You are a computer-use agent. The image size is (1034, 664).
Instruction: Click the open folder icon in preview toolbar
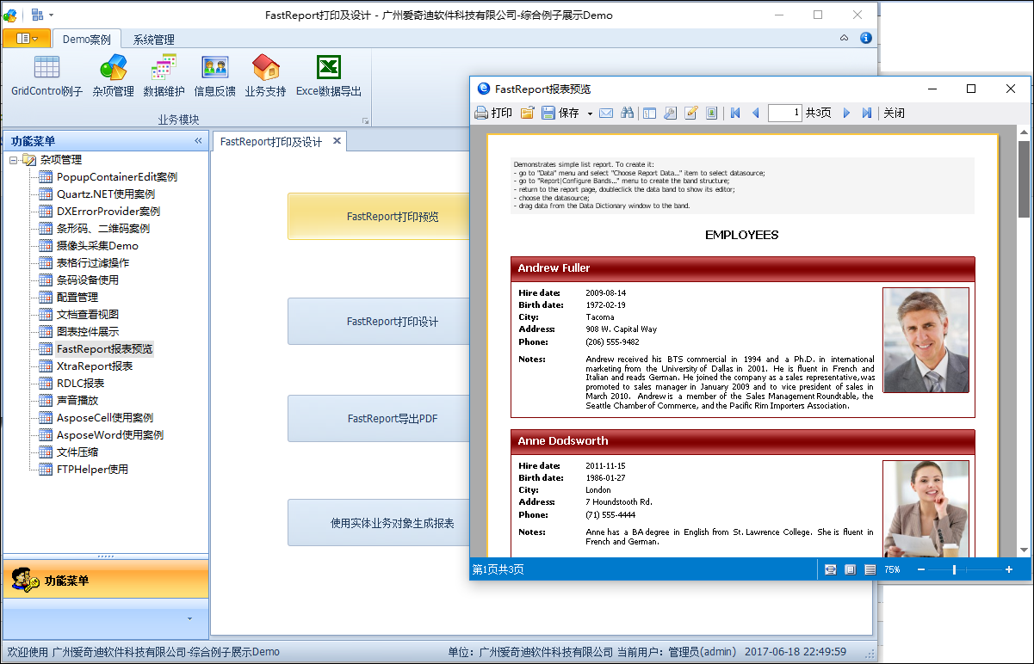(527, 113)
